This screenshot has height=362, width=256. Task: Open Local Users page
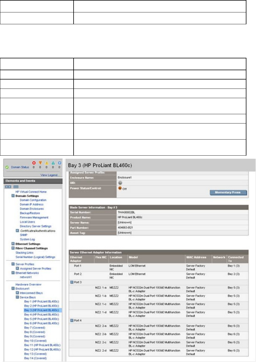tap(27, 222)
